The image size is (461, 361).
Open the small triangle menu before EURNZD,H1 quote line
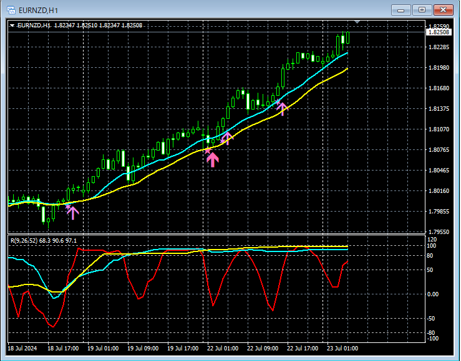[12, 26]
